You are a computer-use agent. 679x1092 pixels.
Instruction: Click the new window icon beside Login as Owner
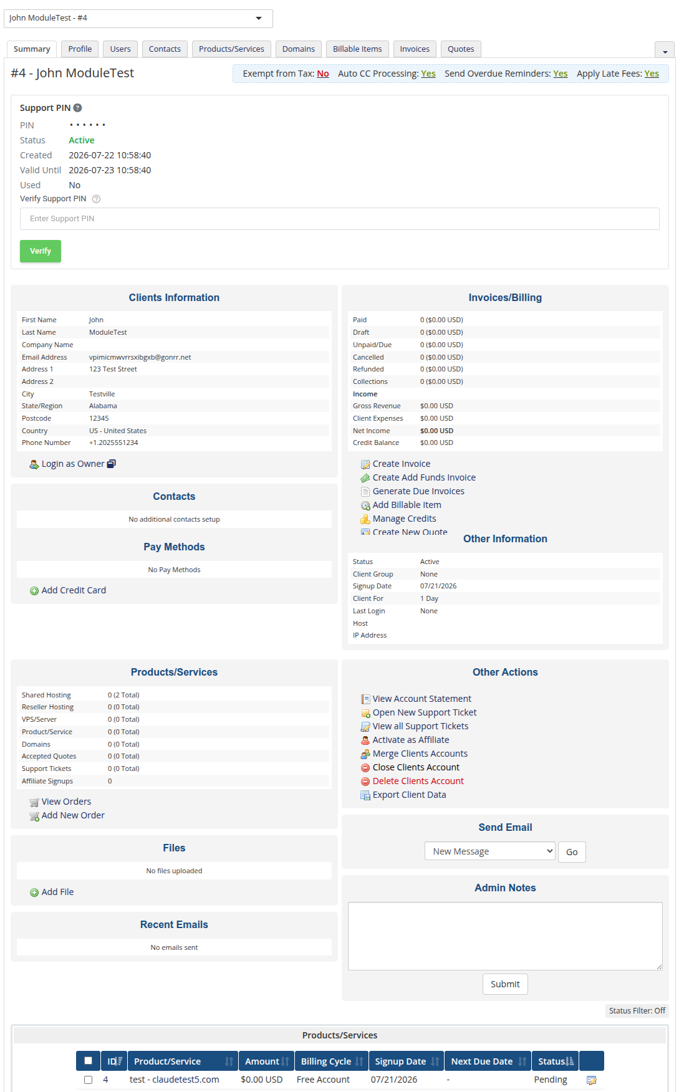click(x=112, y=464)
